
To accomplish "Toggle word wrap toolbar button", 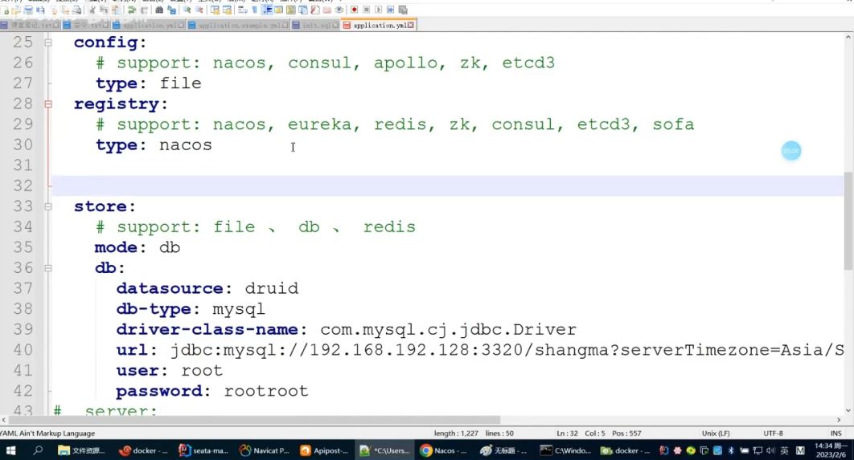I will (242, 10).
